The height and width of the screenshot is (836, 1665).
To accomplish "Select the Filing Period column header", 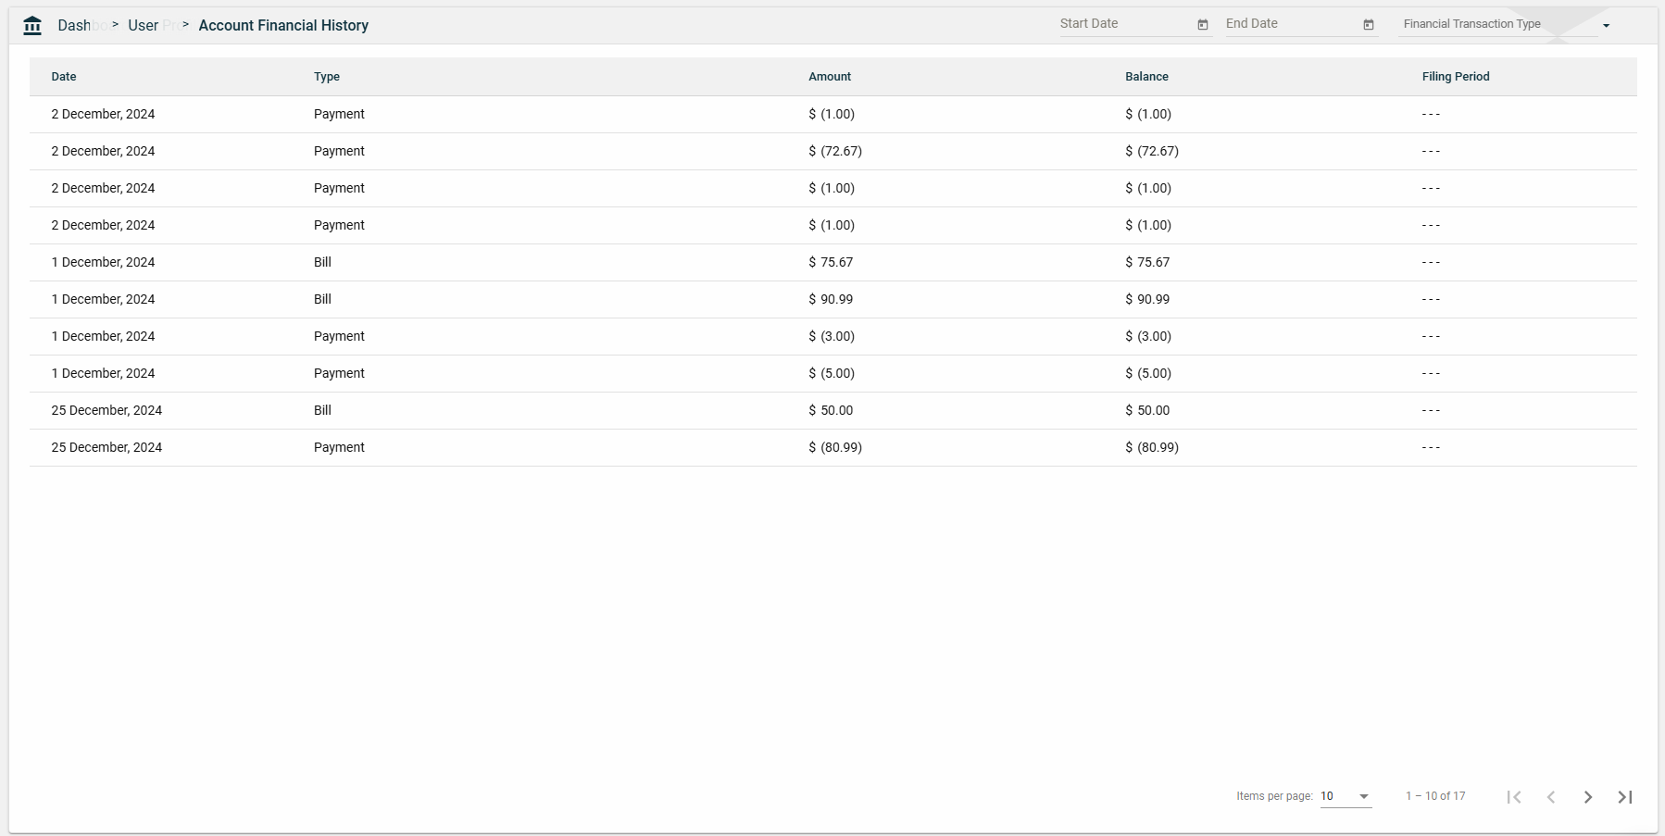I will [x=1455, y=77].
